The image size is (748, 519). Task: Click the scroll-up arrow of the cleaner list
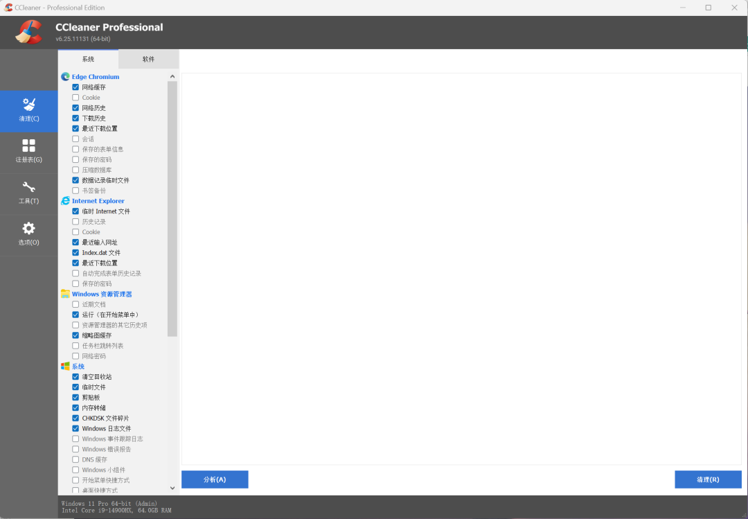[172, 76]
